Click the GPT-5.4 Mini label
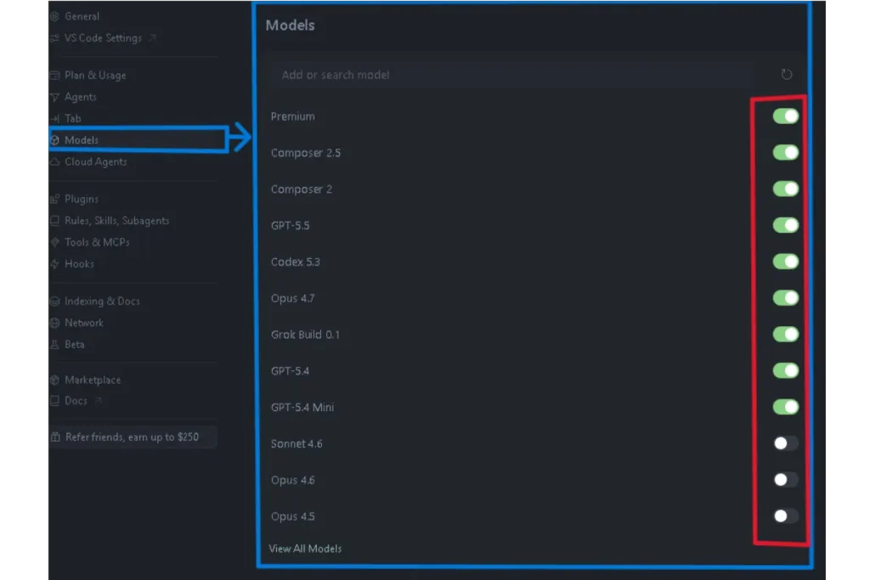Image resolution: width=870 pixels, height=580 pixels. point(302,407)
